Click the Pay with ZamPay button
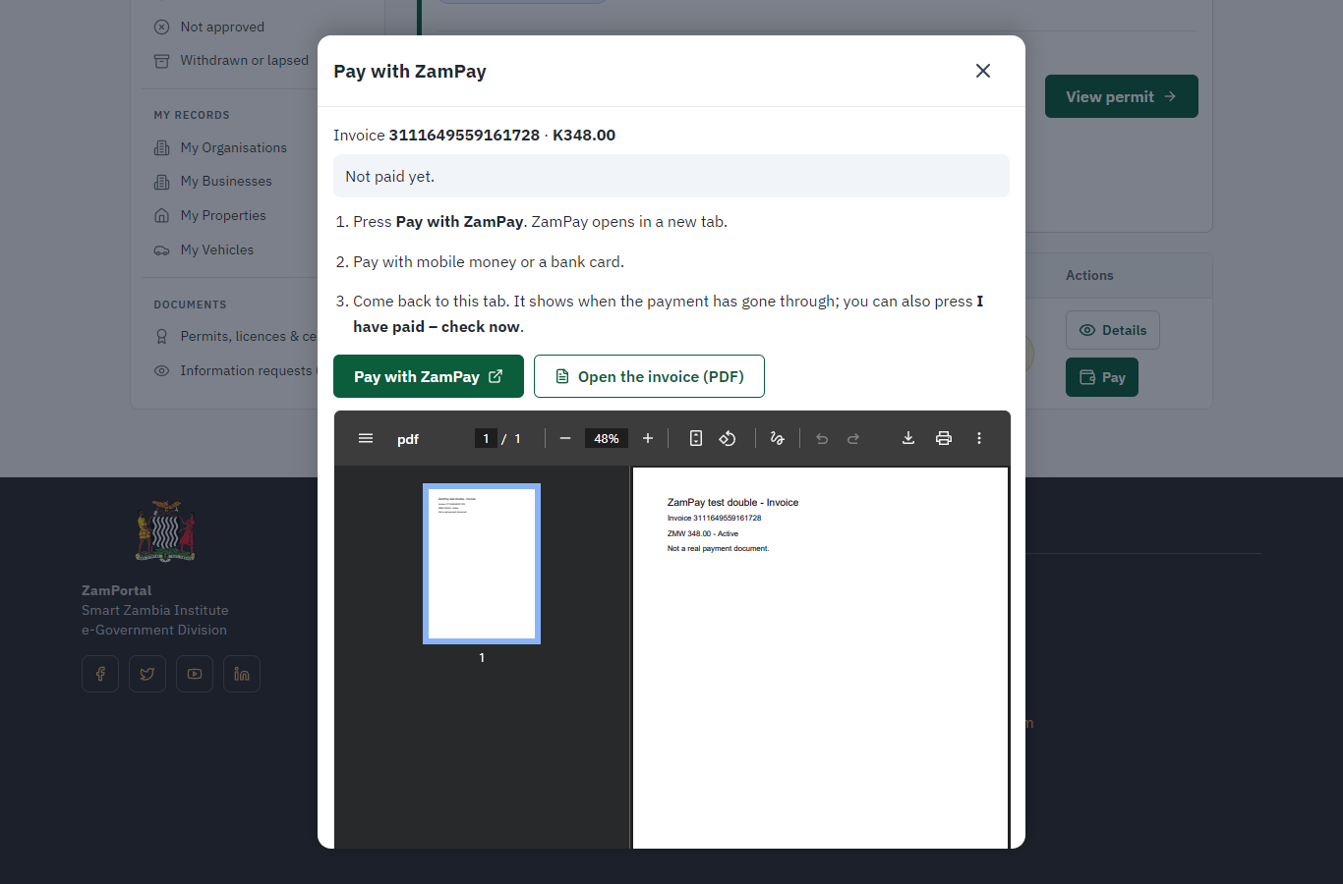The width and height of the screenshot is (1343, 884). click(x=429, y=376)
